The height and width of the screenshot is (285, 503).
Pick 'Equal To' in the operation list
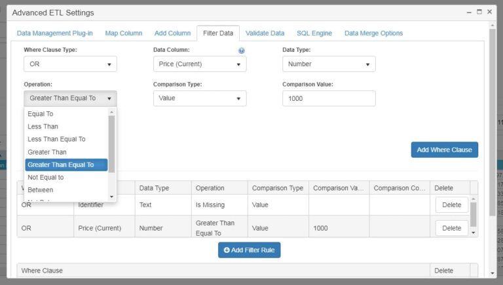[x=41, y=114]
